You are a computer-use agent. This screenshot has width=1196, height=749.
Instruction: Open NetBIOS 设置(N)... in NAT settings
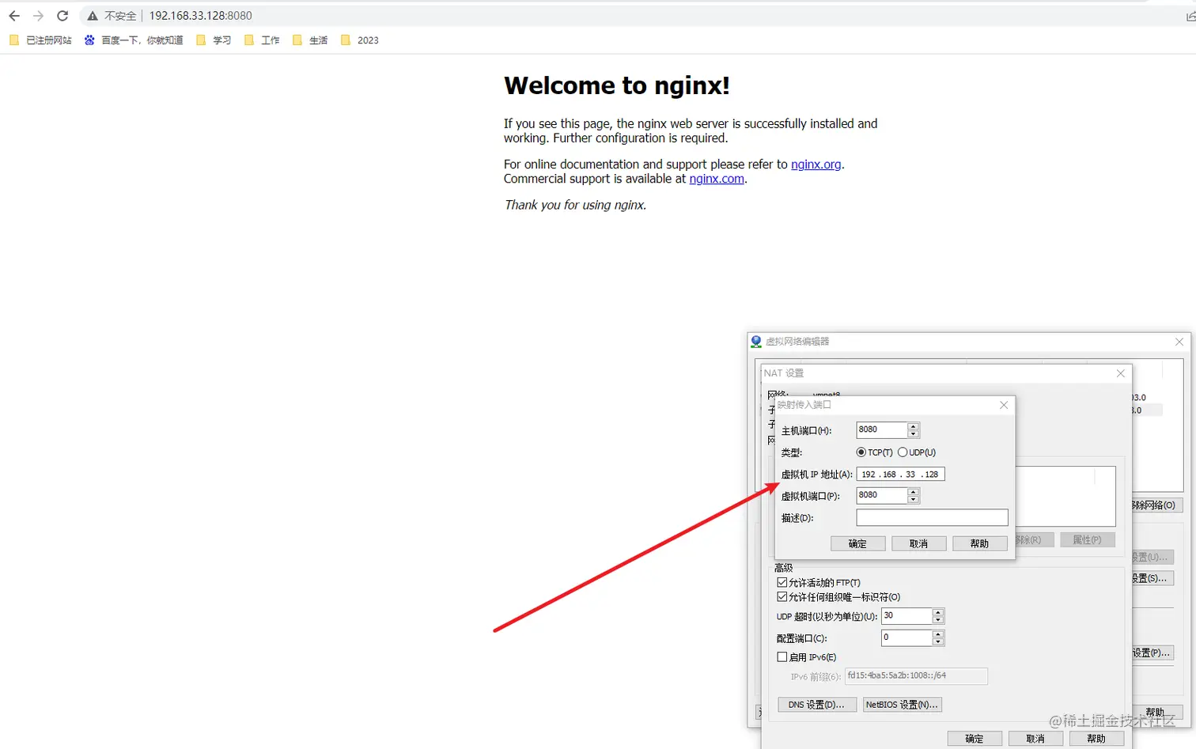coord(902,705)
